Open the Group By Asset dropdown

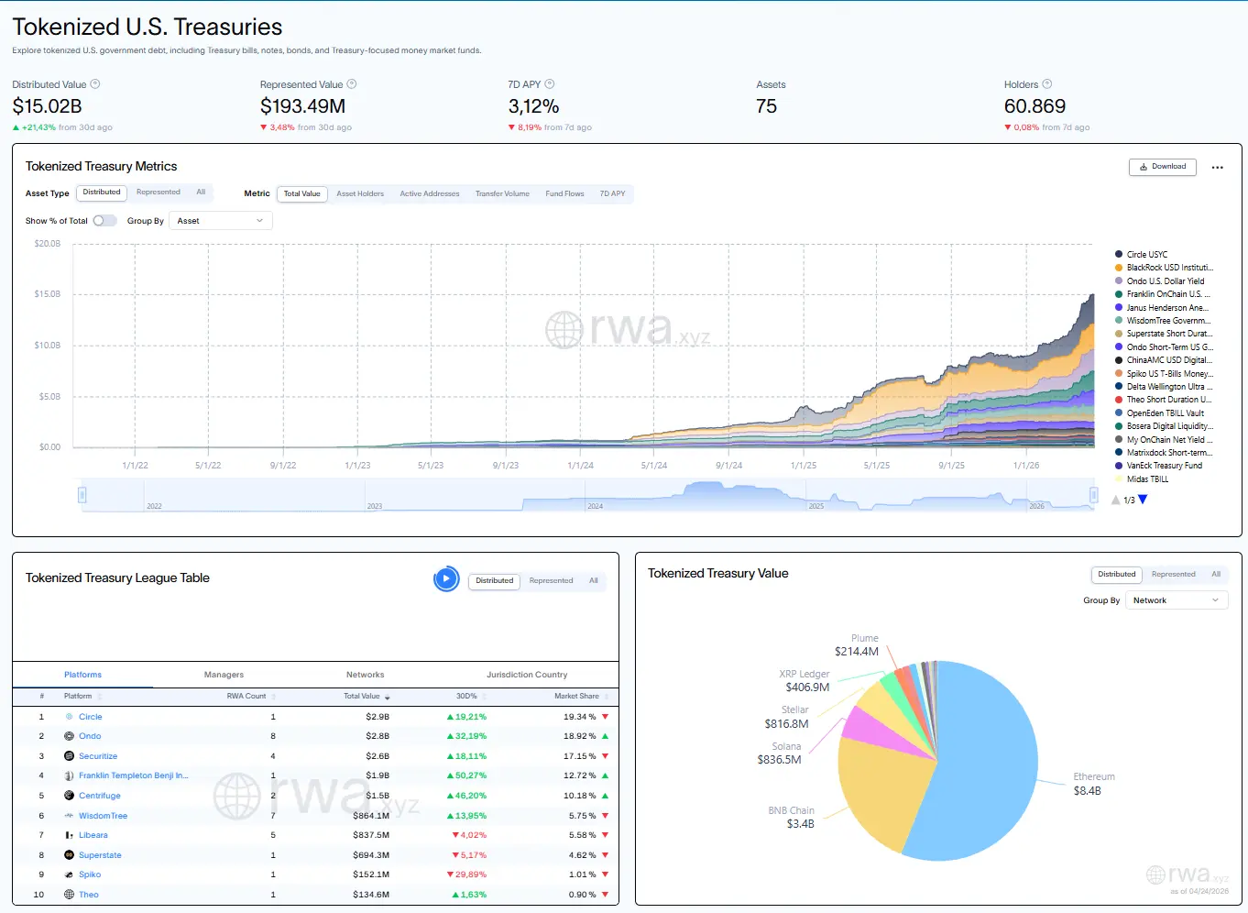[220, 220]
